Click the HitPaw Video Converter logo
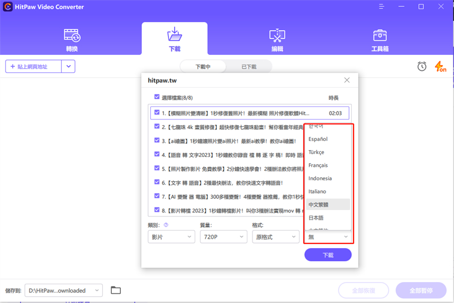 (x=8, y=7)
